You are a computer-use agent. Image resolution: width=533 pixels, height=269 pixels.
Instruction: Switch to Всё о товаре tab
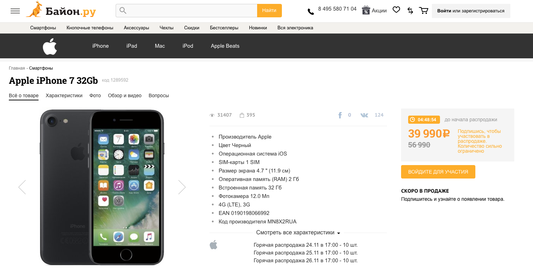click(24, 95)
